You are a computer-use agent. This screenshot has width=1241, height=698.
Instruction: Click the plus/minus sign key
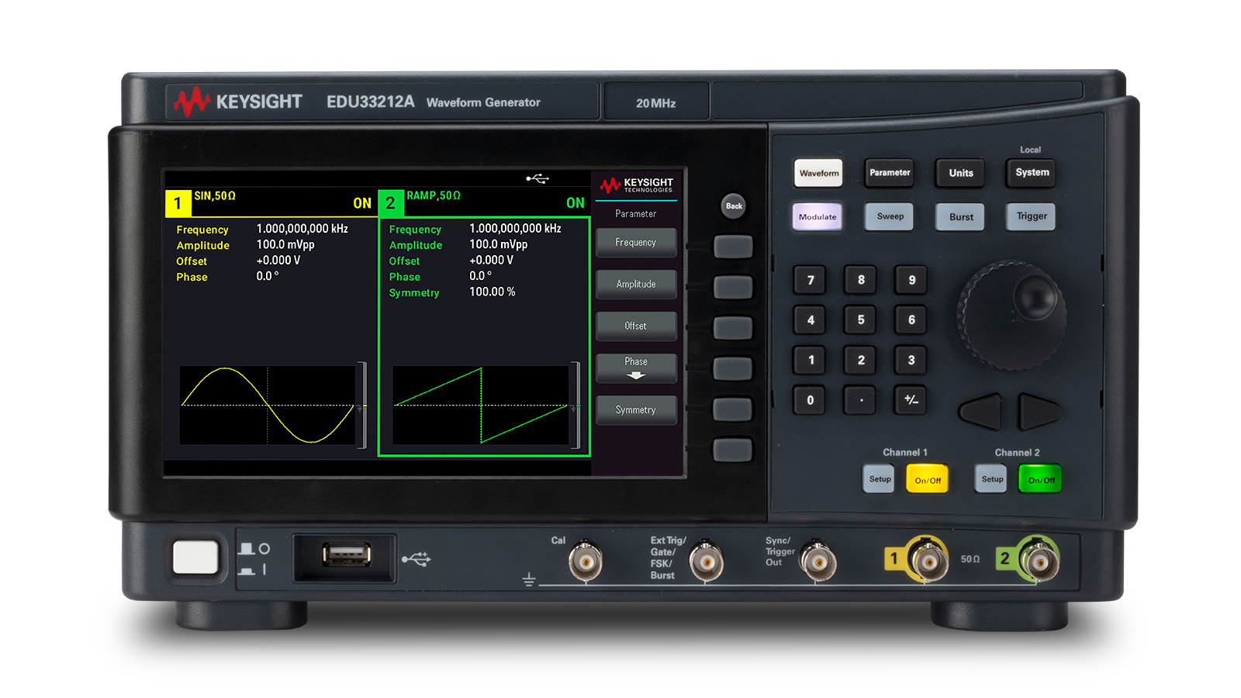point(911,400)
